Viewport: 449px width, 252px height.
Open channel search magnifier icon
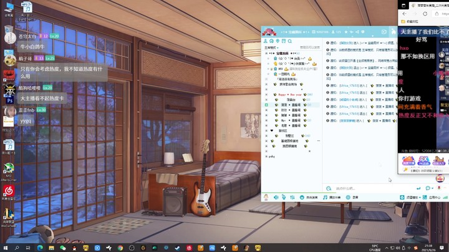290,41
